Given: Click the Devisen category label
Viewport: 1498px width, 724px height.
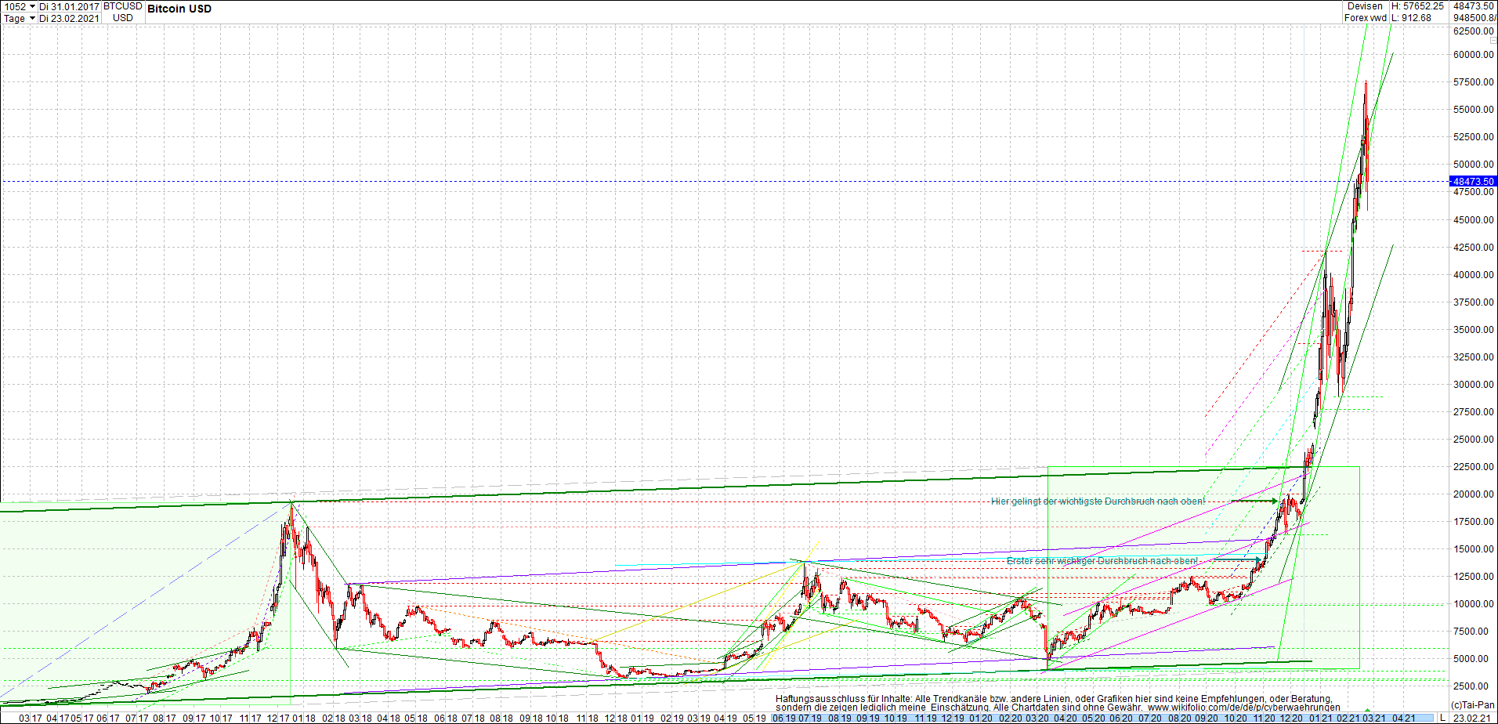Looking at the screenshot, I should point(1366,6).
